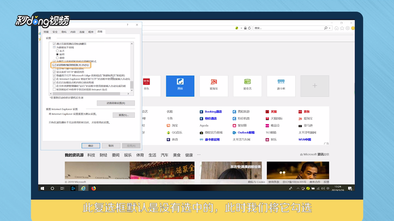The width and height of the screenshot is (394, 221).
Task: Click the Cortana circle on taskbar
Action: (52, 188)
